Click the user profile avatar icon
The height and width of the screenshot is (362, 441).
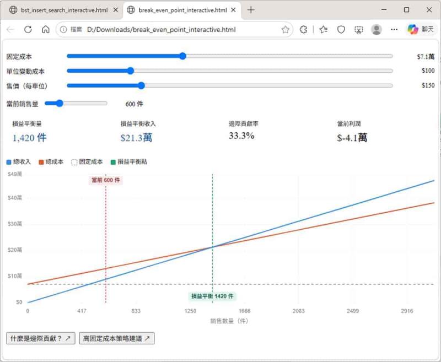click(x=377, y=29)
